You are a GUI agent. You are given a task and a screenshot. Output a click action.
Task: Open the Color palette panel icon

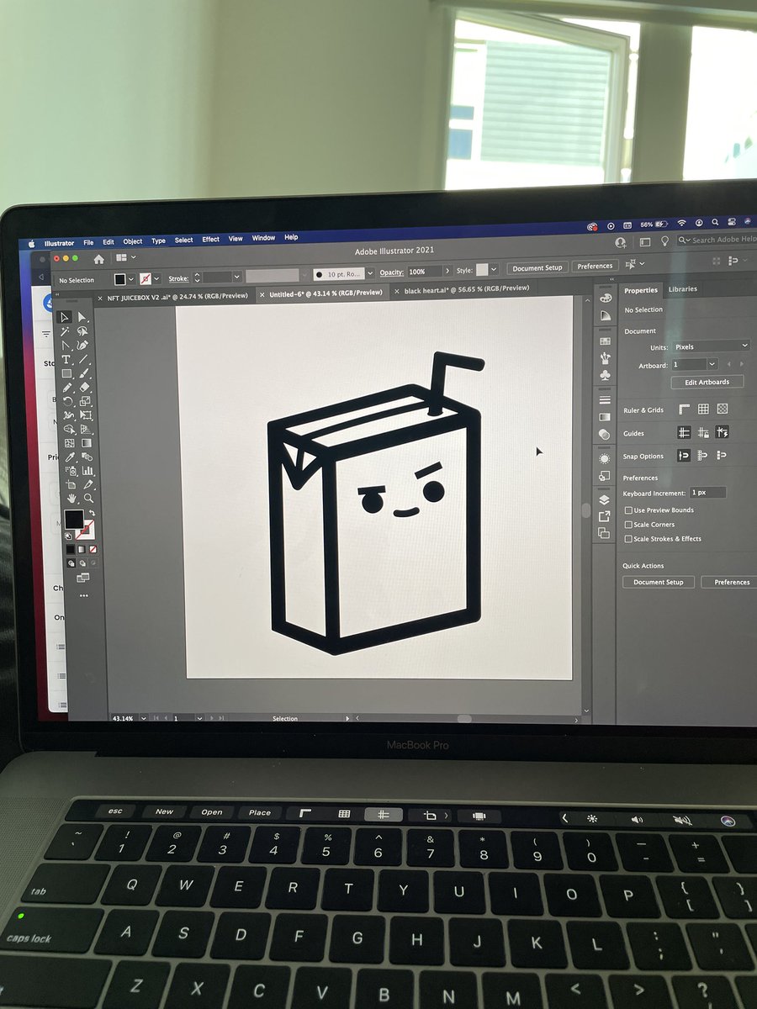(x=605, y=298)
